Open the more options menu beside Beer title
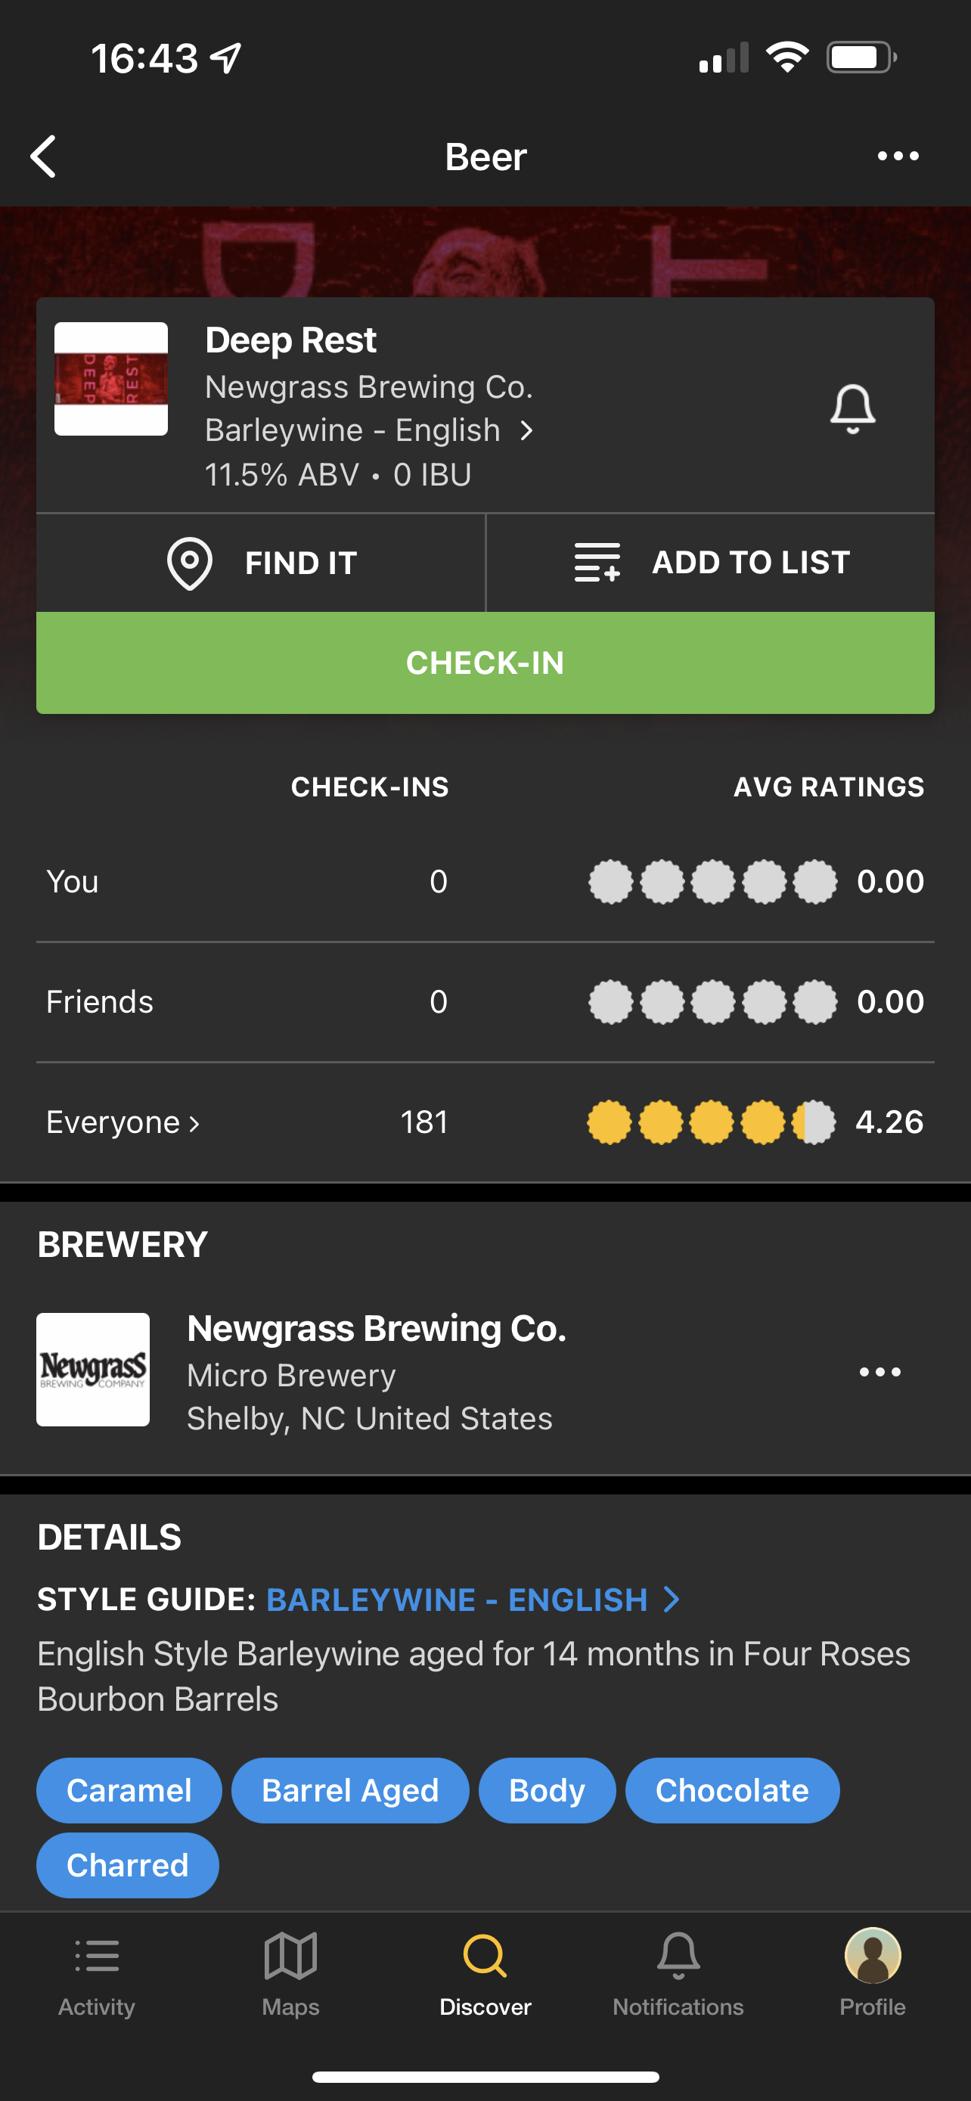The image size is (971, 2101). point(898,156)
